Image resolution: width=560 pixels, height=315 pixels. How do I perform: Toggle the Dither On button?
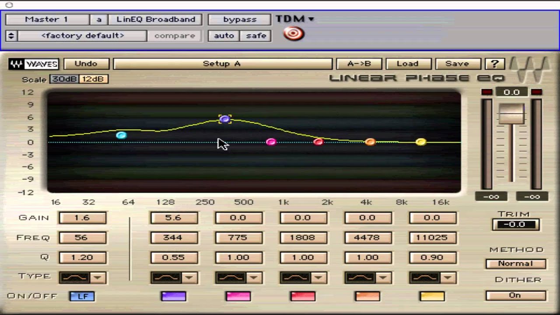[515, 295]
